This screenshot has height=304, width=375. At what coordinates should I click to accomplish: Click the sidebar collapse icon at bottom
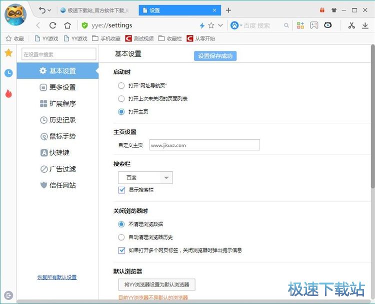(8, 296)
